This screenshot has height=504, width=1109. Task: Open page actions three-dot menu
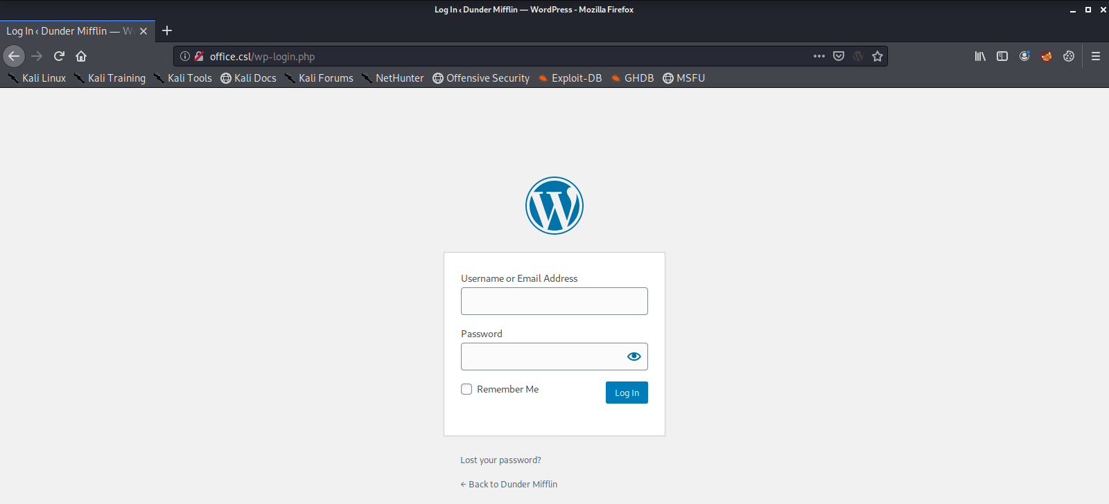click(x=819, y=56)
